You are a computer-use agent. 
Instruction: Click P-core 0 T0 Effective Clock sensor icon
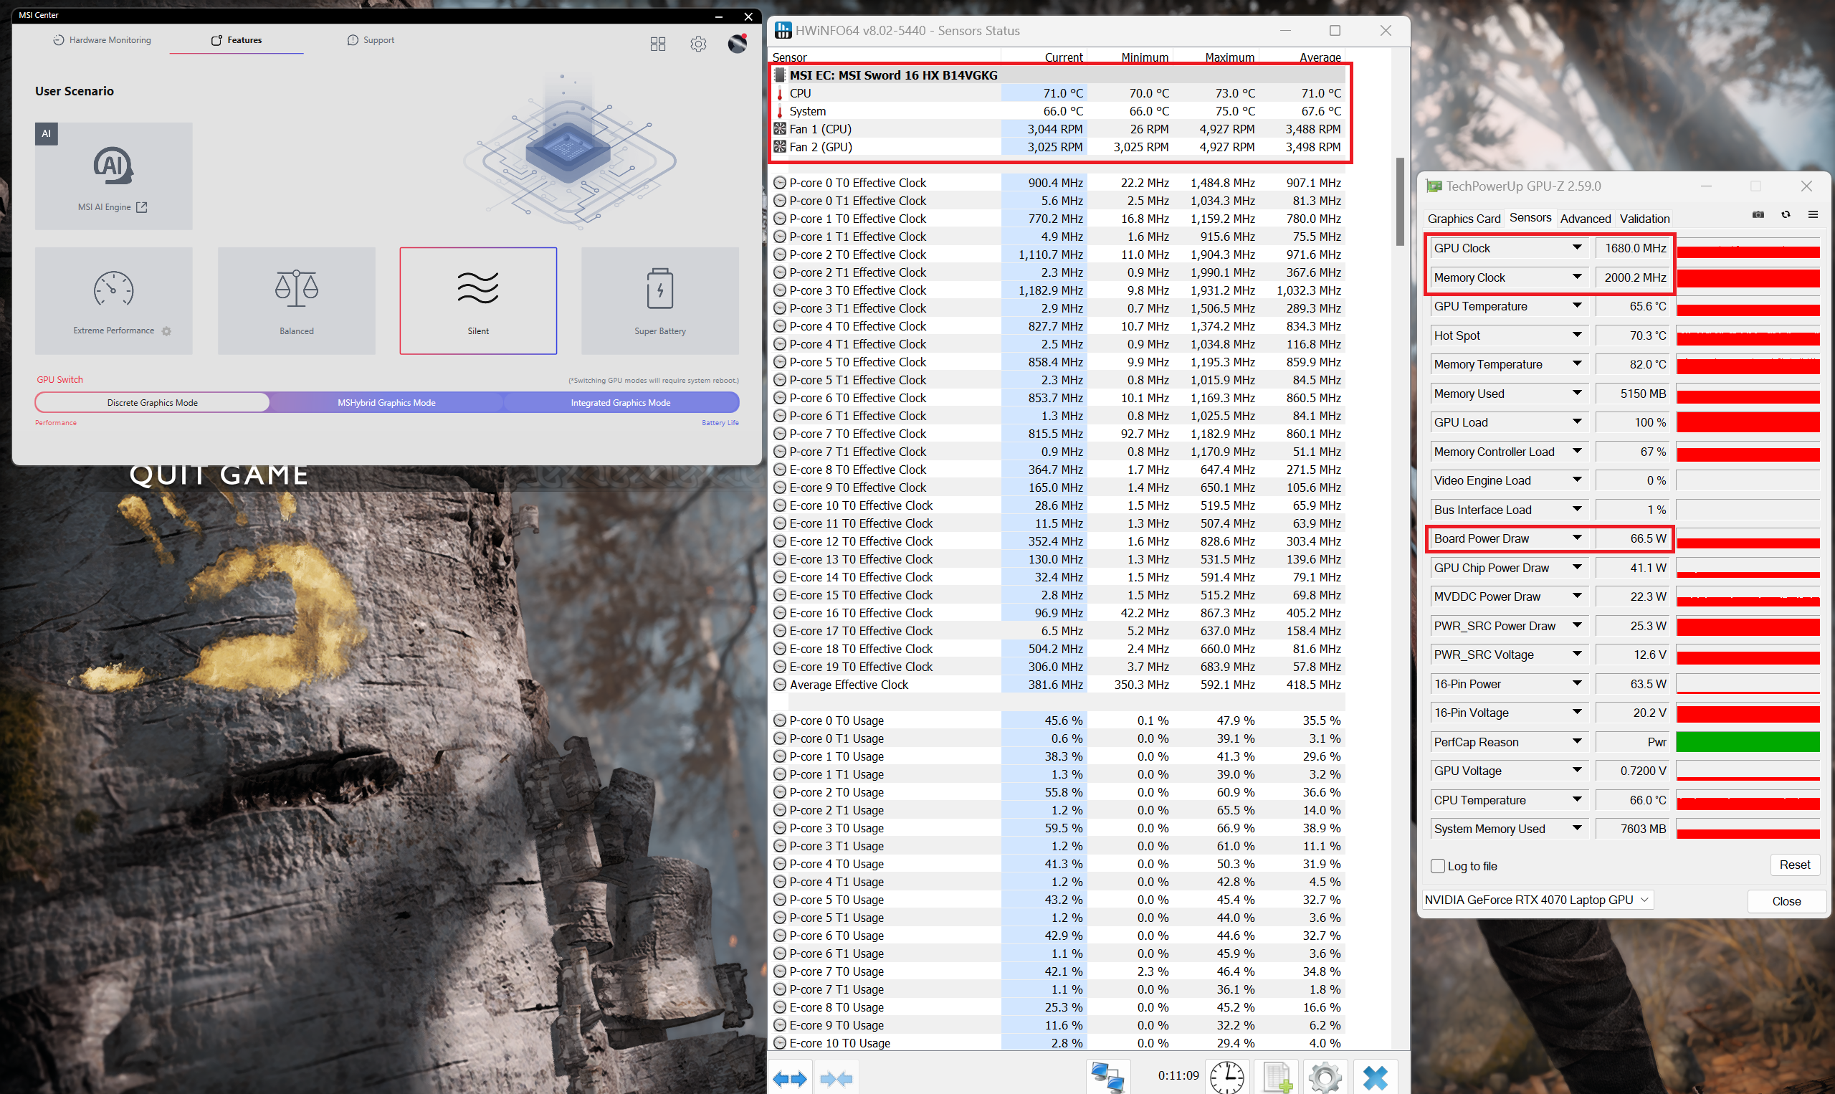click(780, 183)
